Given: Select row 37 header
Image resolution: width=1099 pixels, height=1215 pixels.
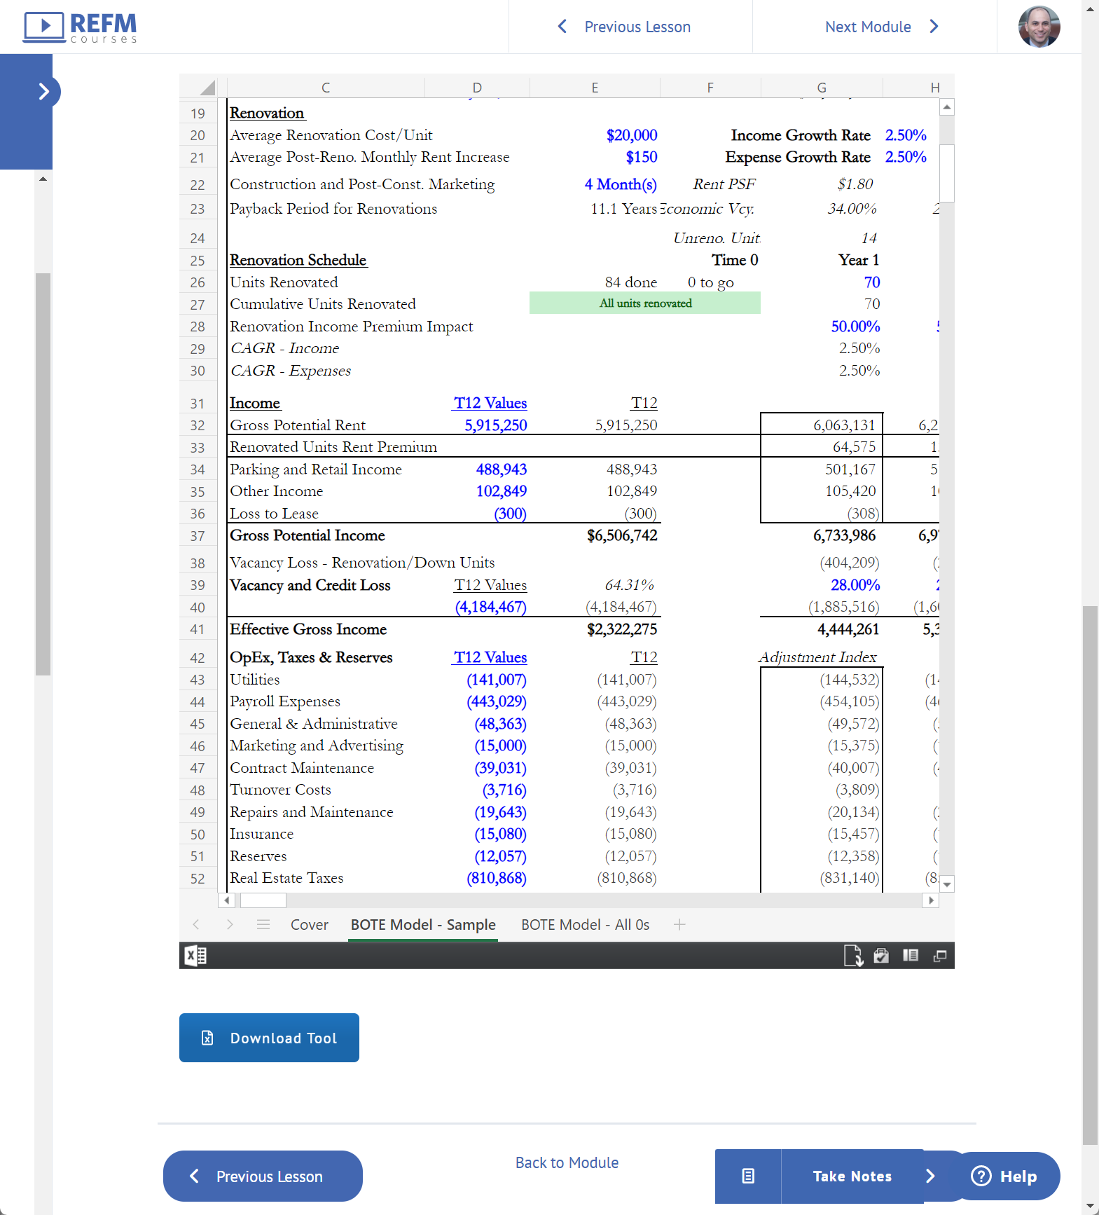Looking at the screenshot, I should [198, 536].
